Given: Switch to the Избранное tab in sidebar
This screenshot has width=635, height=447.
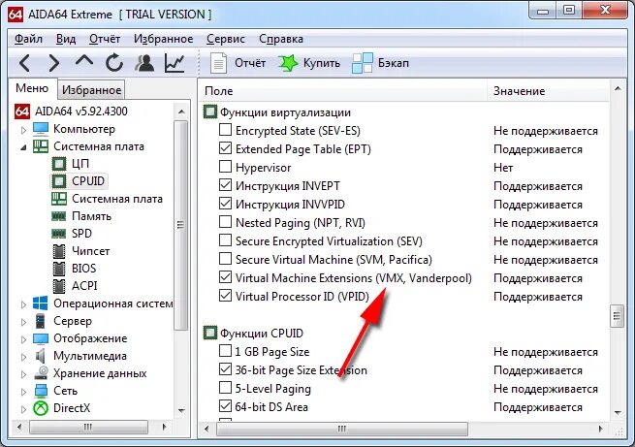Looking at the screenshot, I should coord(91,90).
